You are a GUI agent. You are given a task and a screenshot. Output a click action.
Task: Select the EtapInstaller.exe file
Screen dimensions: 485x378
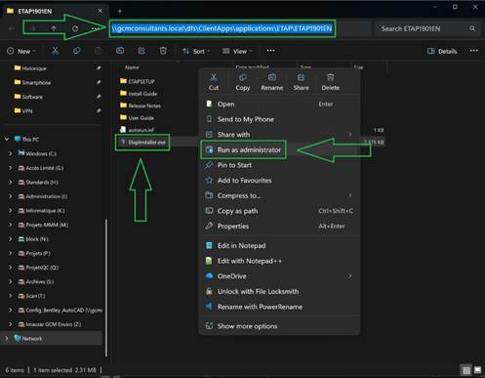142,143
